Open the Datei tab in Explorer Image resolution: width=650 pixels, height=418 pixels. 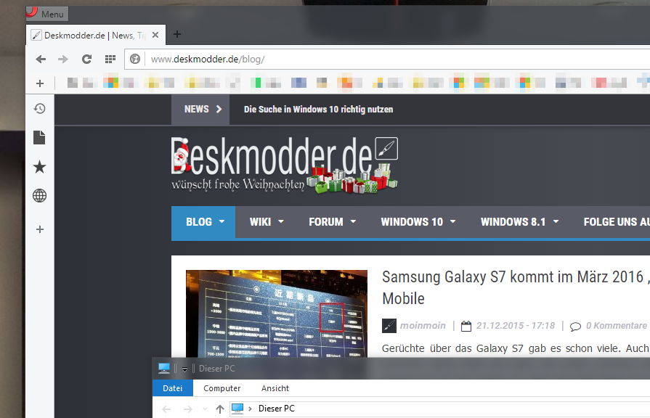[172, 388]
